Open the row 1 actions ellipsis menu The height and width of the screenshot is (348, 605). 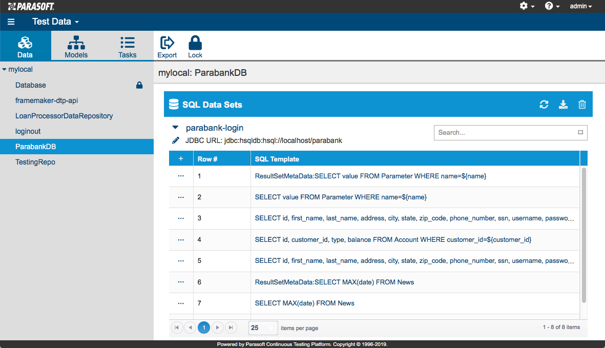(x=181, y=176)
